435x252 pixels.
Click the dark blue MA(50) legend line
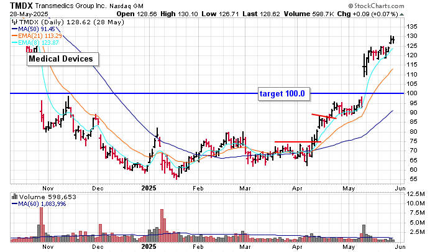coord(15,29)
